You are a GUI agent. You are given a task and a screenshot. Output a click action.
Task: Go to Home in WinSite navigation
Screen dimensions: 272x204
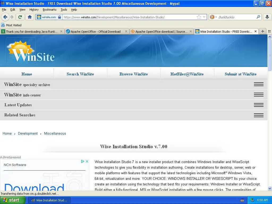[27, 74]
